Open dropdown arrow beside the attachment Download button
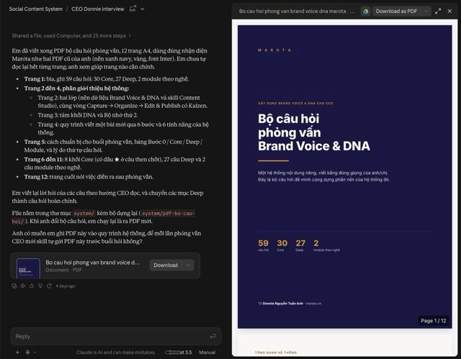Screen dimensions: 461x359 188,265
